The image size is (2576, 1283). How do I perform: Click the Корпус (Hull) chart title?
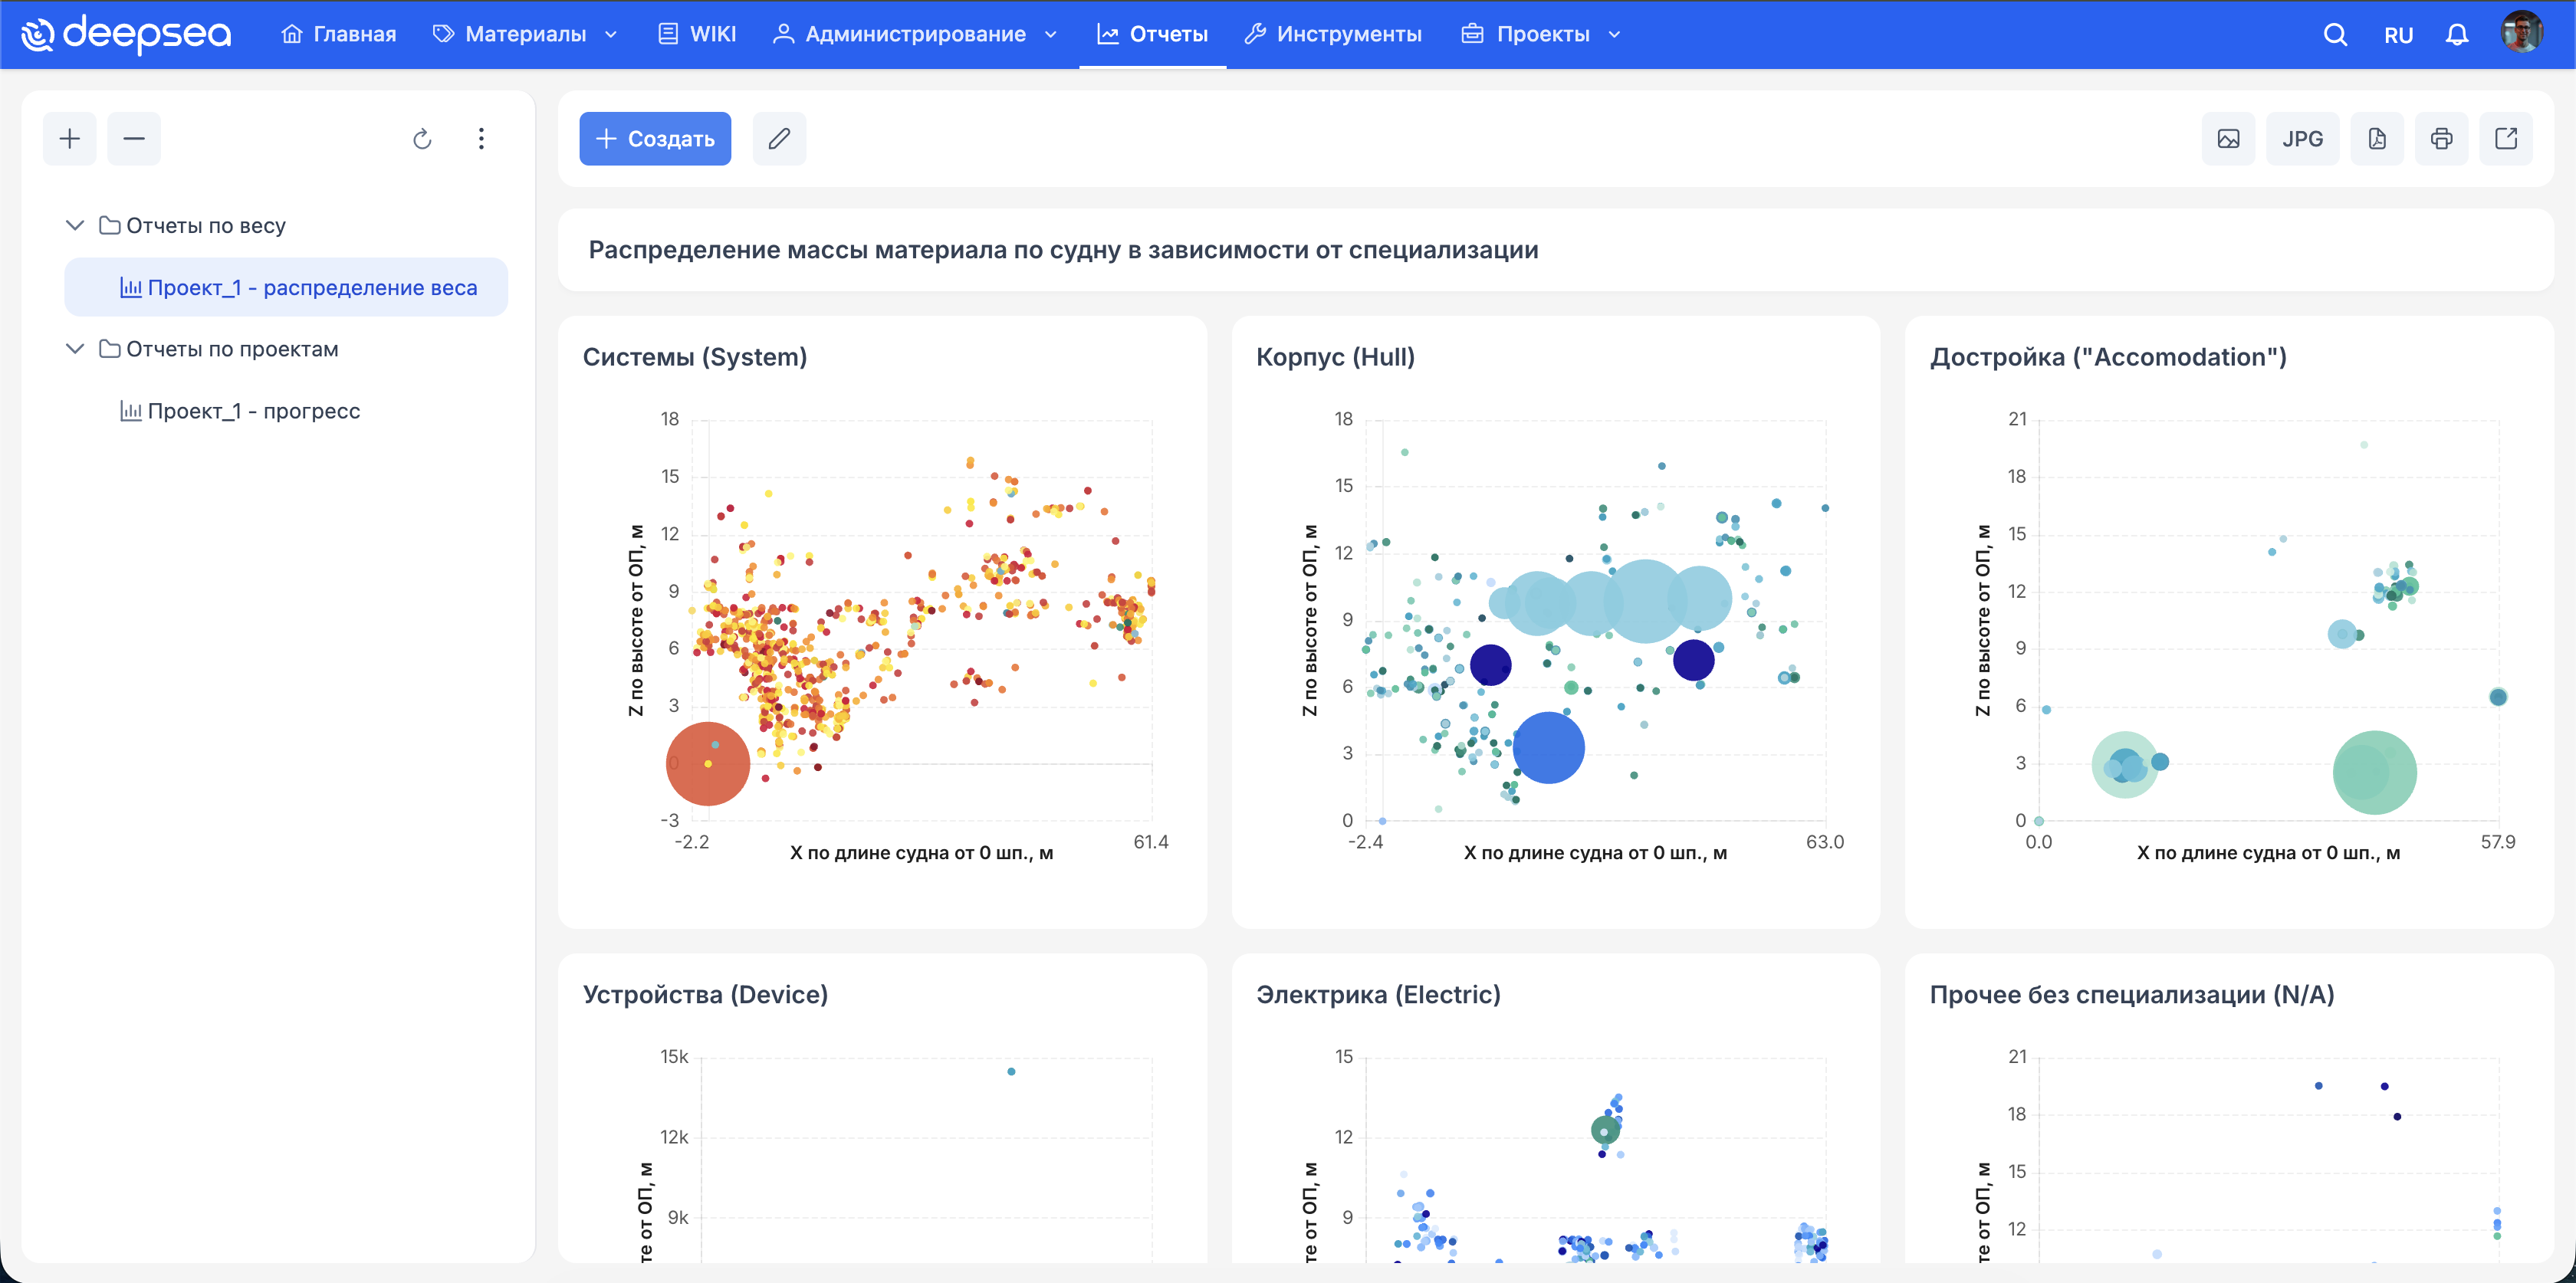tap(1335, 357)
